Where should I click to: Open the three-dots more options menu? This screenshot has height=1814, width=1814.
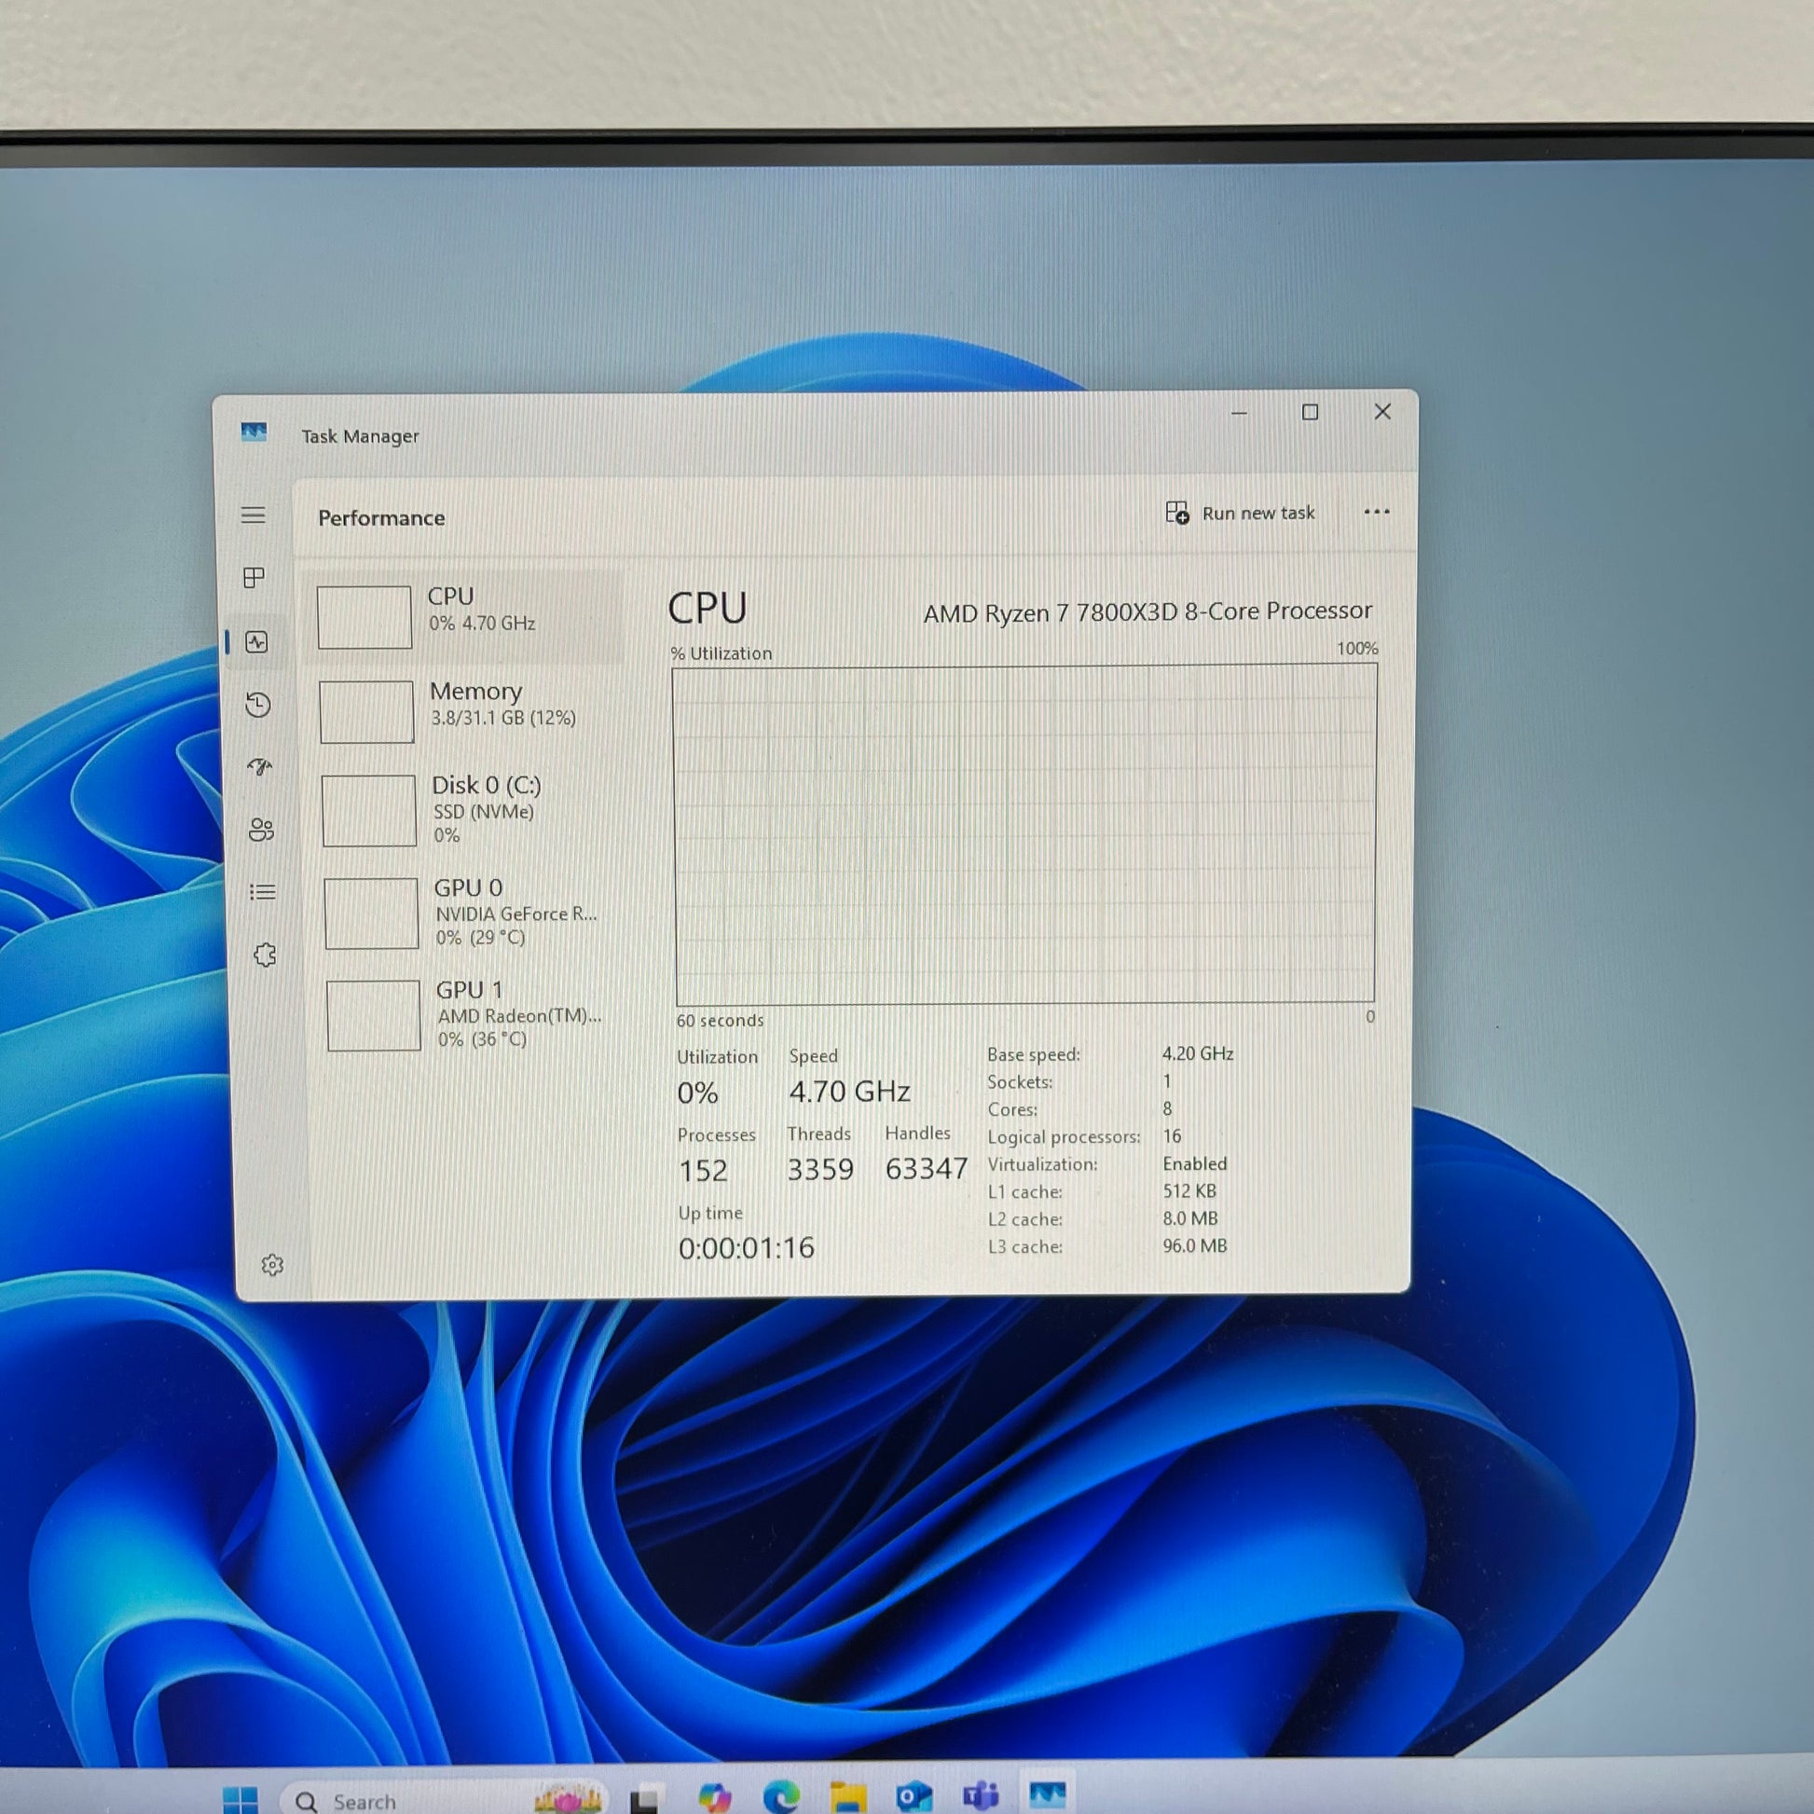pos(1376,512)
